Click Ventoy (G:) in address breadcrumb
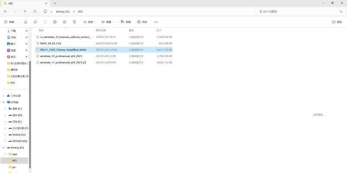The width and height of the screenshot is (347, 173). [62, 12]
